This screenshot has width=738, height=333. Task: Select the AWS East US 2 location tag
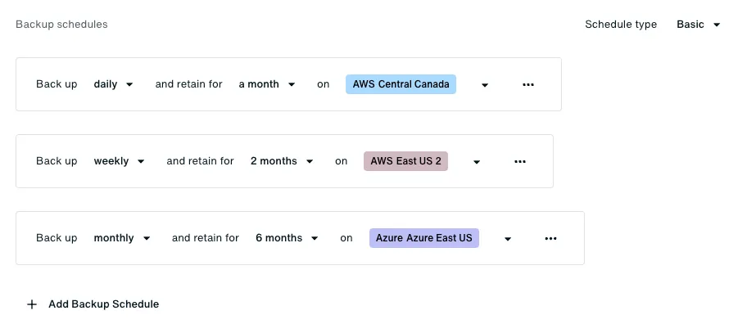(x=405, y=161)
